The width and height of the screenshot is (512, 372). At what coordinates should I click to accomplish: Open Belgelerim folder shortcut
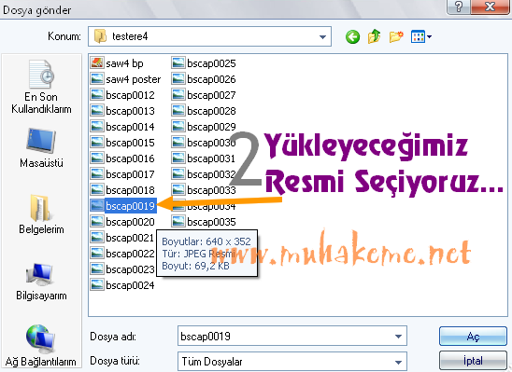pos(41,214)
